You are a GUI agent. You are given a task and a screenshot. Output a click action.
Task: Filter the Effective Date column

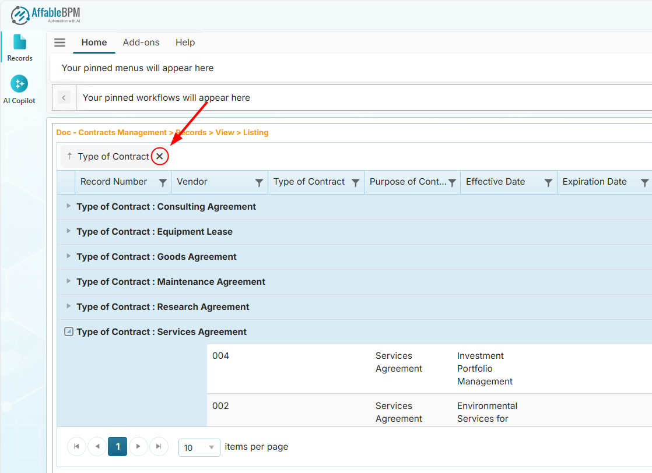[x=548, y=182]
